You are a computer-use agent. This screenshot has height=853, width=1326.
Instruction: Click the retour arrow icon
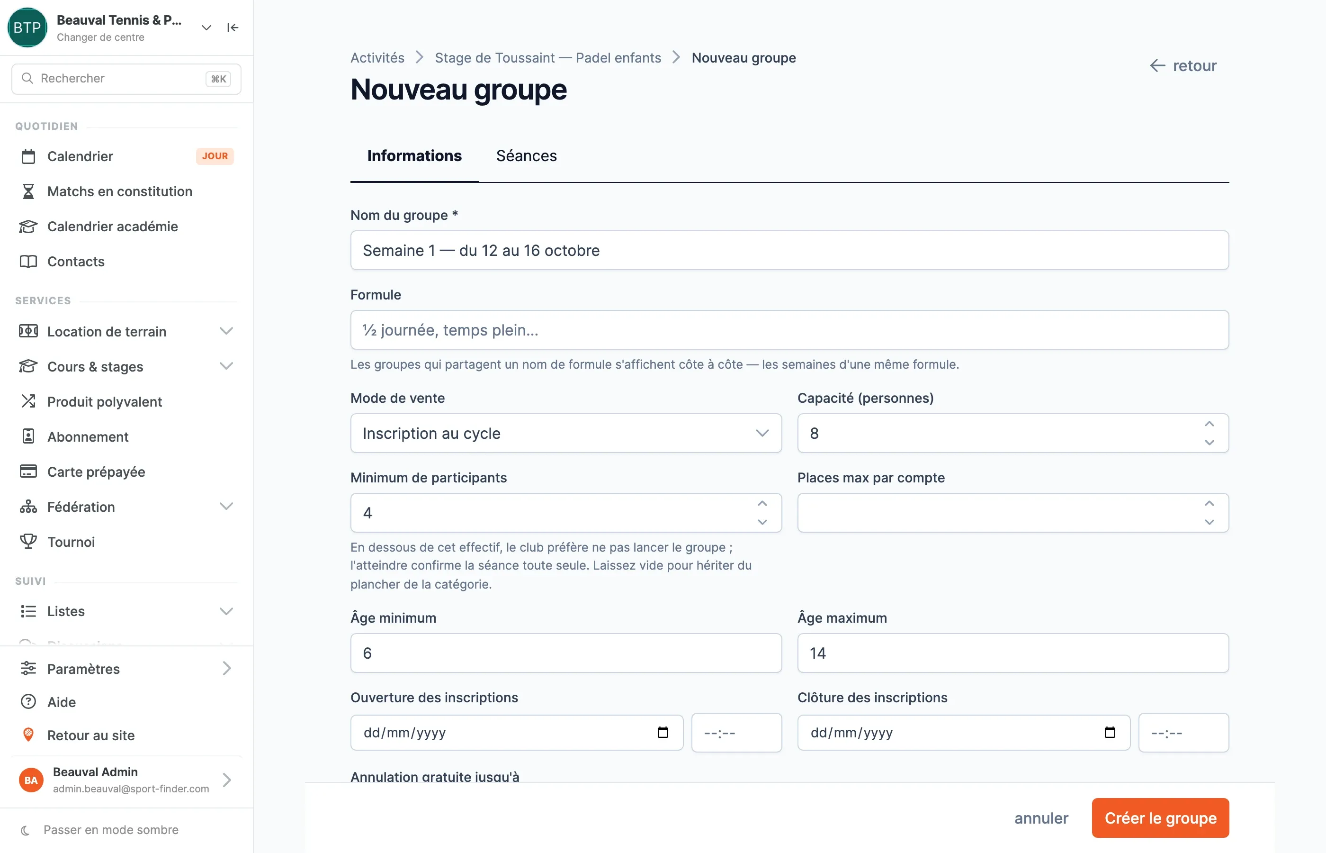tap(1157, 65)
